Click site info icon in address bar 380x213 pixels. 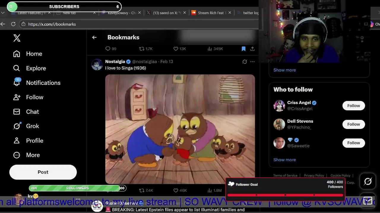(x=23, y=24)
